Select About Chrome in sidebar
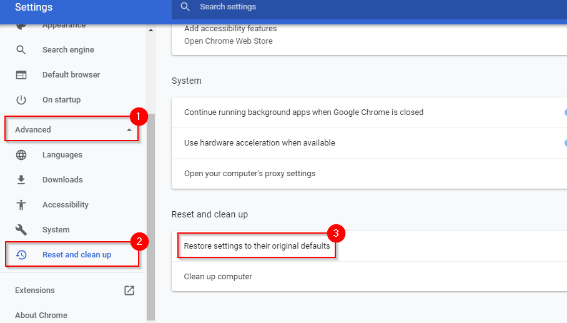Screen dimensions: 567x323 [x=41, y=316]
